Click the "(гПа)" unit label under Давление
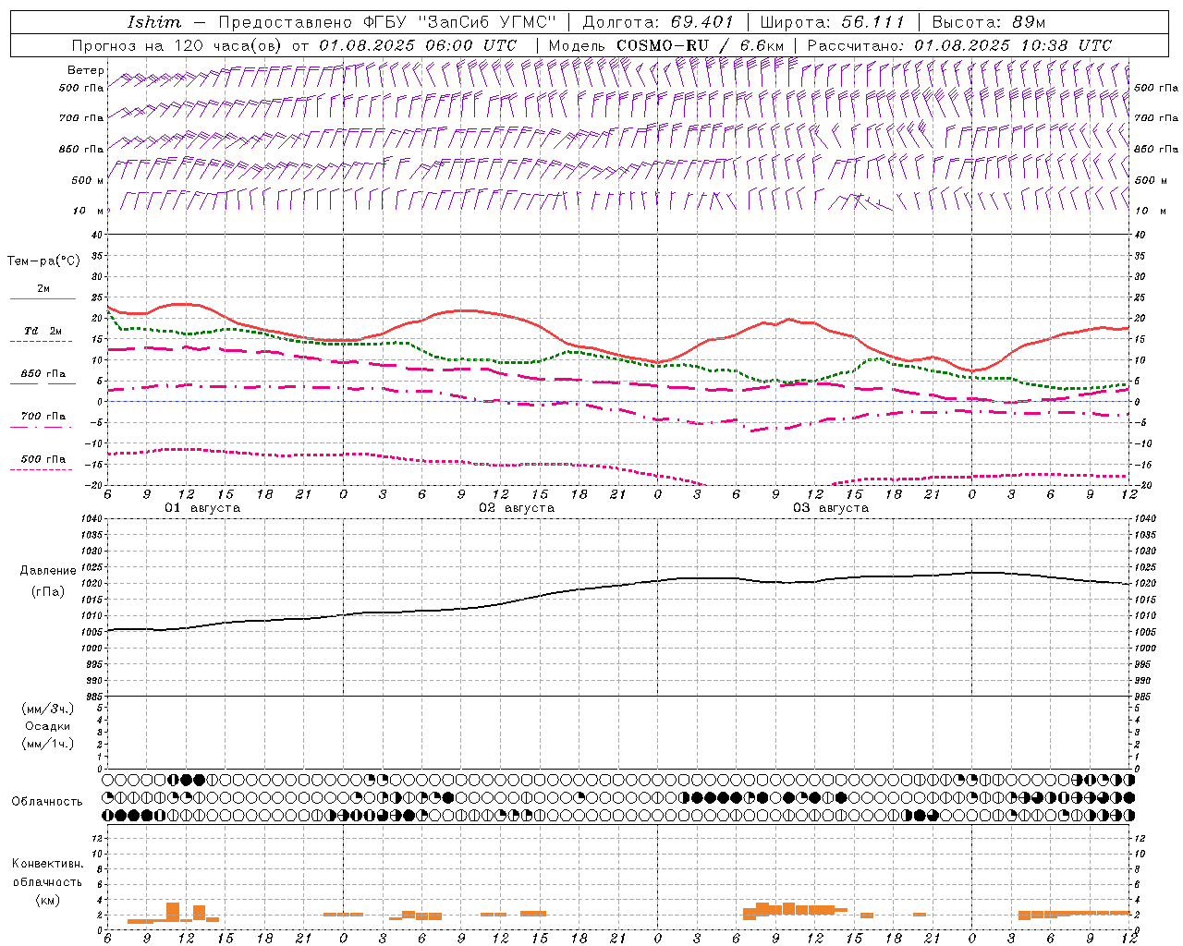The width and height of the screenshot is (1183, 946). [x=48, y=591]
